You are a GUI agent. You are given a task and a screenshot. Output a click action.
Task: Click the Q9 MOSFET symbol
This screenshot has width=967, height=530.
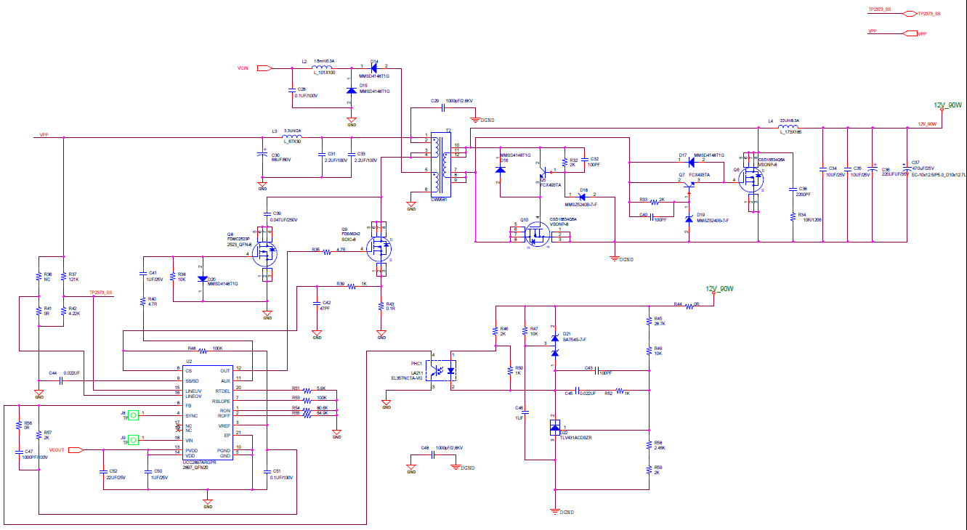(378, 249)
